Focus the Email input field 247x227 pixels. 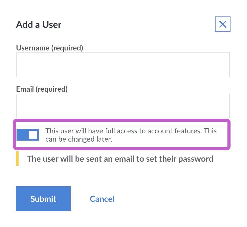tap(123, 106)
